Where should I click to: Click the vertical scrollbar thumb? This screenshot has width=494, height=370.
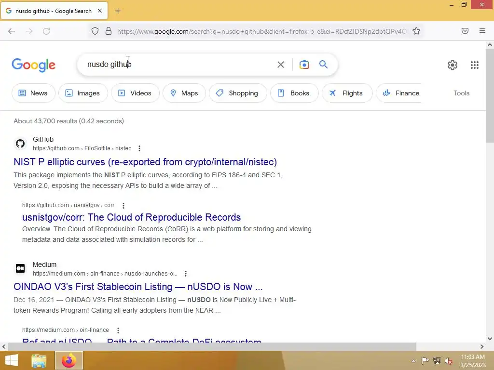490,95
